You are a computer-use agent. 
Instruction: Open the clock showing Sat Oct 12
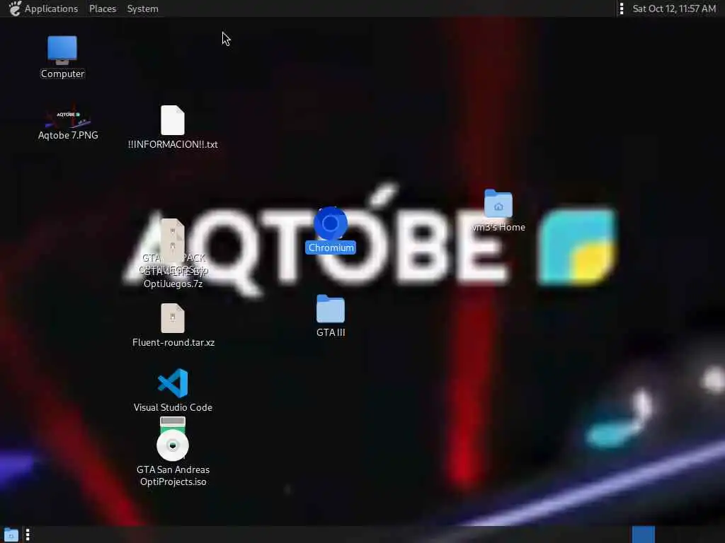(674, 8)
